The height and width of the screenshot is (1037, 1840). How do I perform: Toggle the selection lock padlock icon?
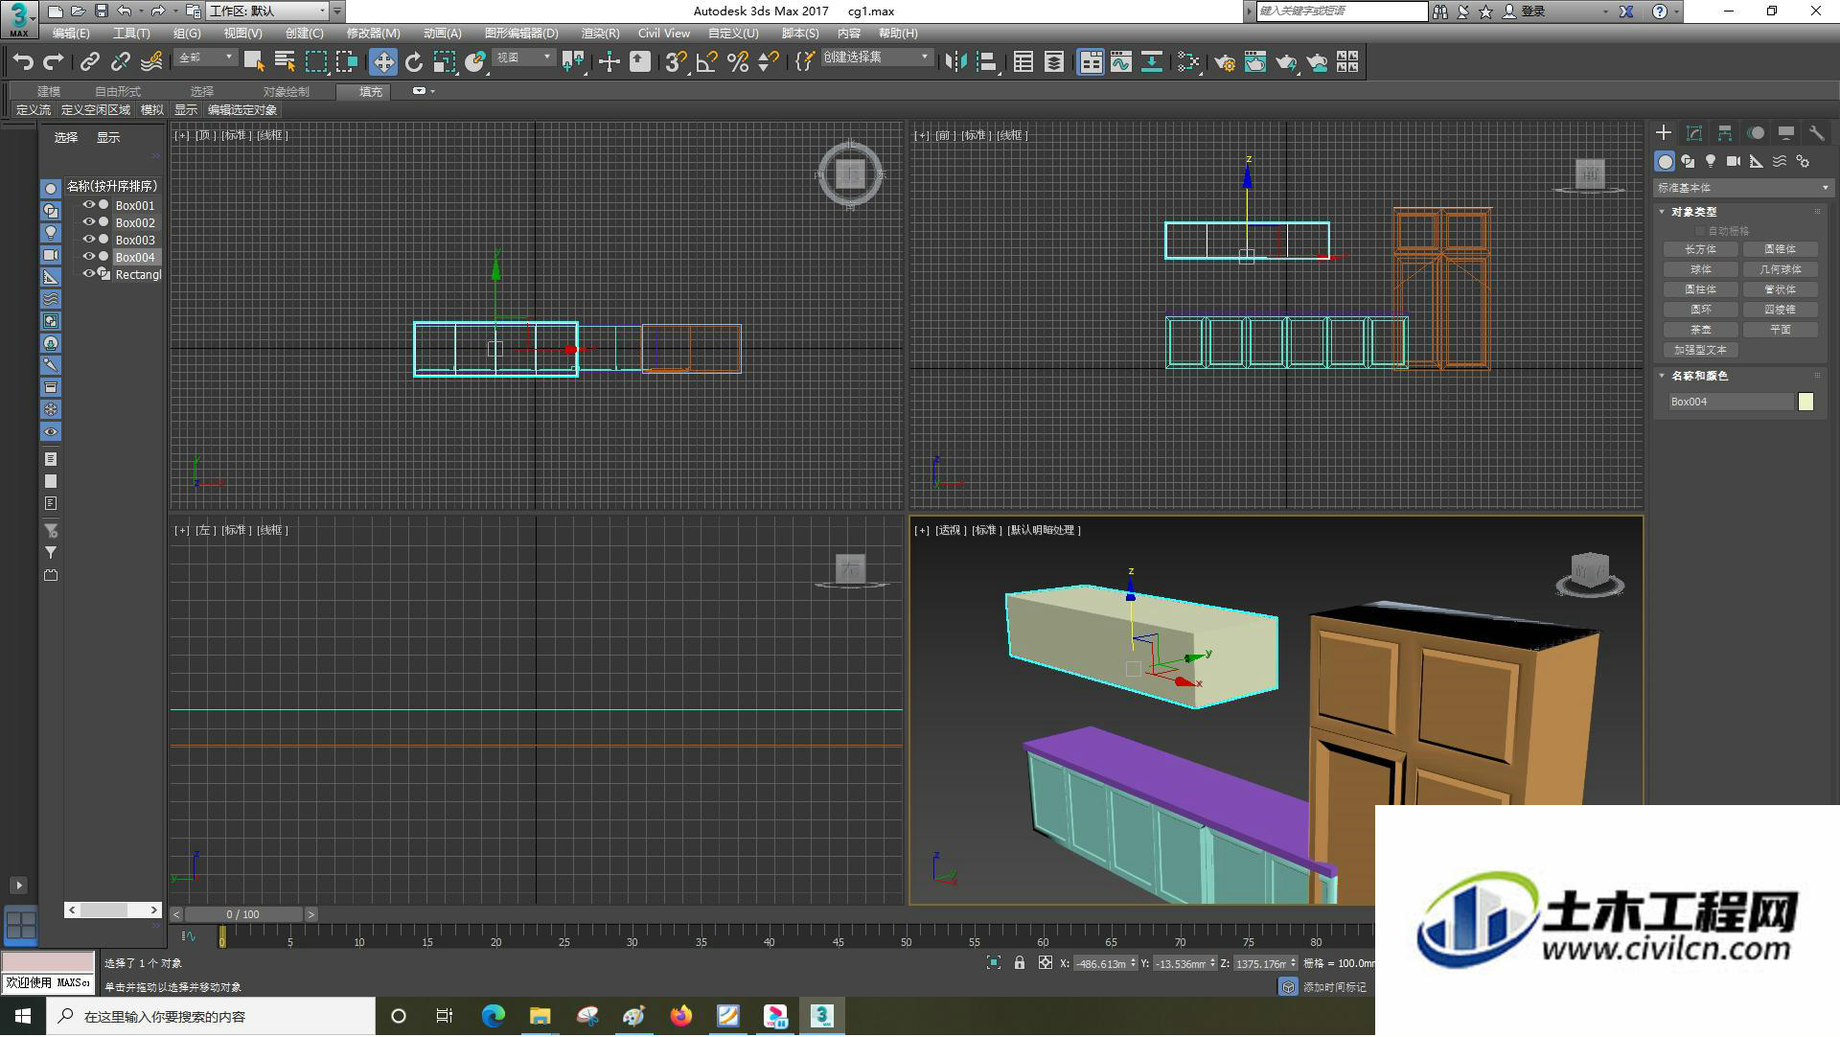(x=1020, y=963)
